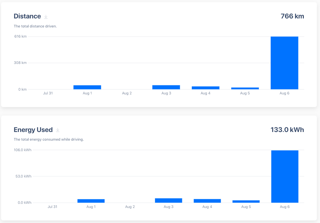This screenshot has width=320, height=223.
Task: Click the Aug 3 Distance bar
Action: (x=166, y=87)
